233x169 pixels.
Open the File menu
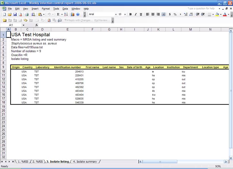(10, 9)
